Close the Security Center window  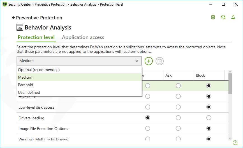click(236, 4)
